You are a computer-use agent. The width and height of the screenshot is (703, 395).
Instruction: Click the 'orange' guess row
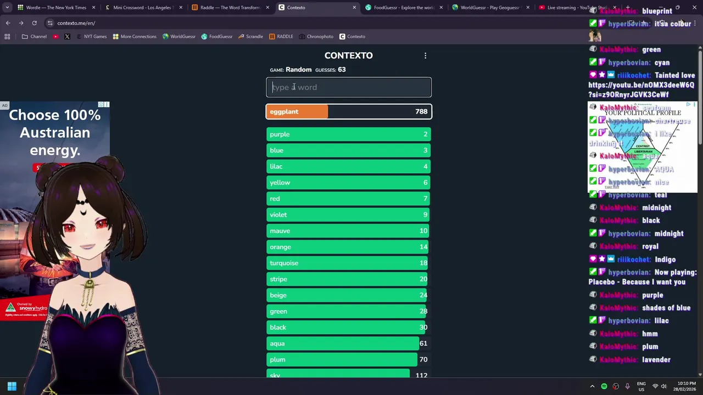349,247
